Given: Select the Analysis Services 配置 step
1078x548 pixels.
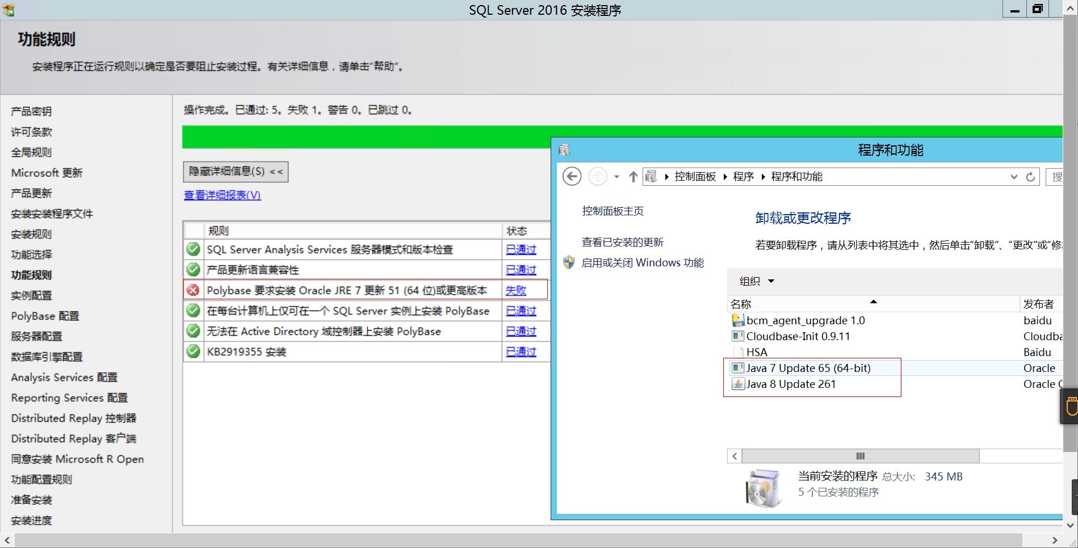Looking at the screenshot, I should pyautogui.click(x=64, y=377).
